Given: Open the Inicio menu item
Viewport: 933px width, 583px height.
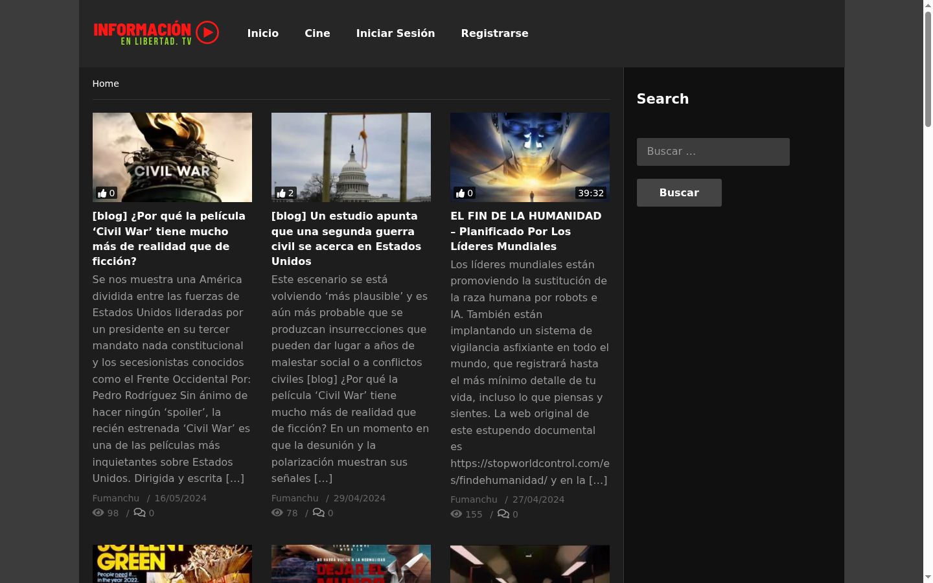Looking at the screenshot, I should pos(263,33).
